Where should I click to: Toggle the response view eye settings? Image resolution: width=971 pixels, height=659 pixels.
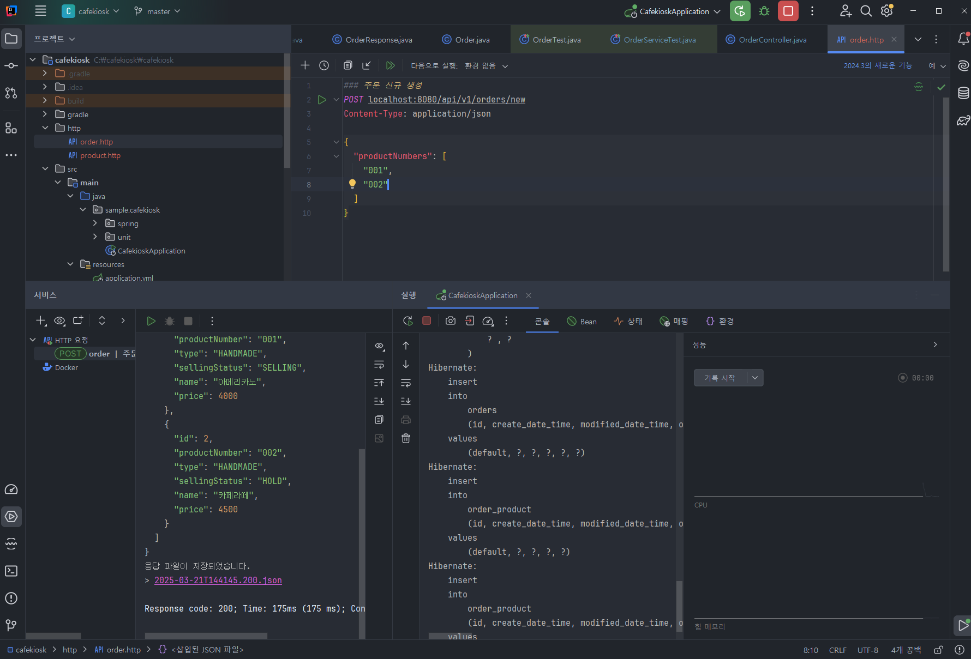pyautogui.click(x=379, y=346)
